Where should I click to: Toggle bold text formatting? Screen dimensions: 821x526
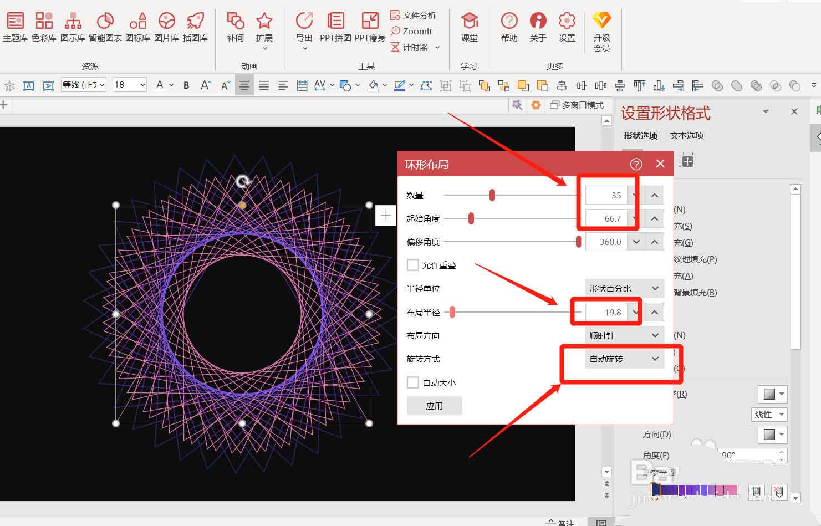click(186, 85)
